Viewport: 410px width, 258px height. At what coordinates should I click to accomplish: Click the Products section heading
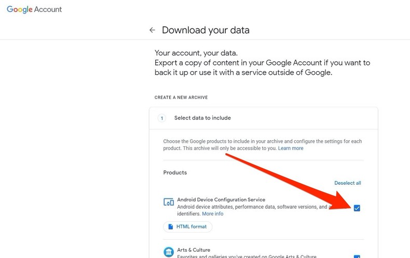175,172
